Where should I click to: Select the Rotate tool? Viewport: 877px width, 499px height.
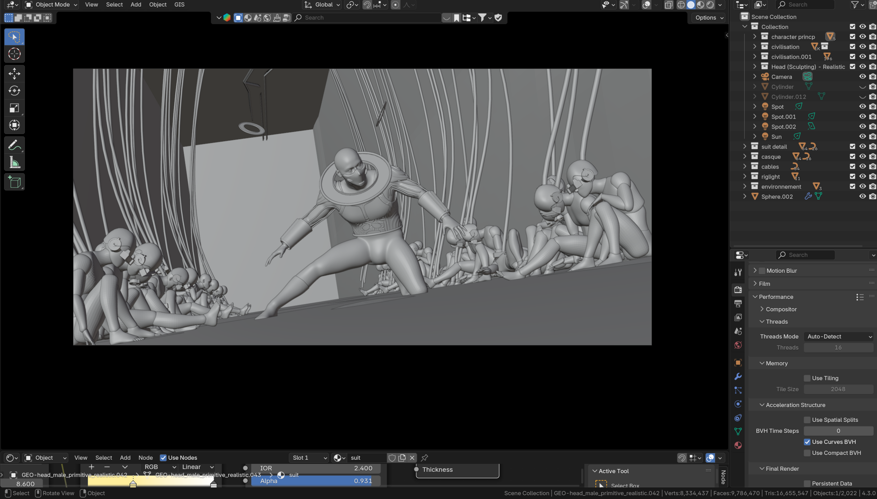14,90
